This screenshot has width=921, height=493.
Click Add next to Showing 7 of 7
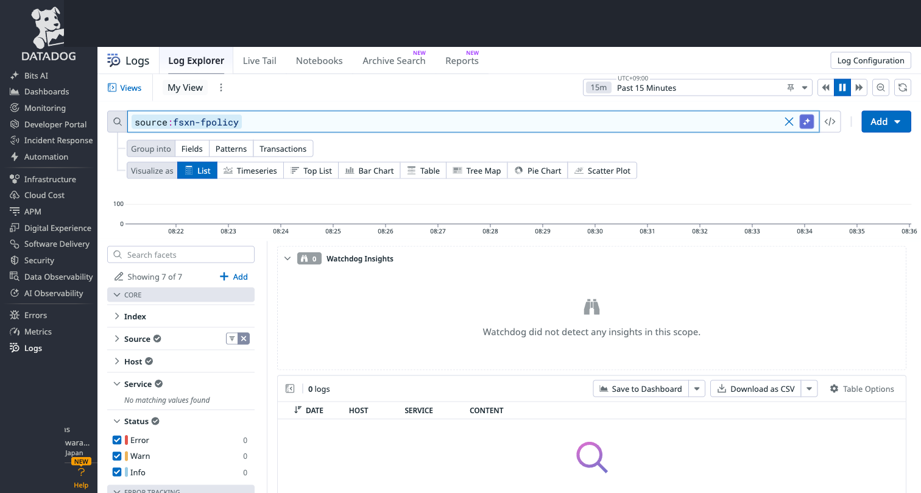point(234,277)
